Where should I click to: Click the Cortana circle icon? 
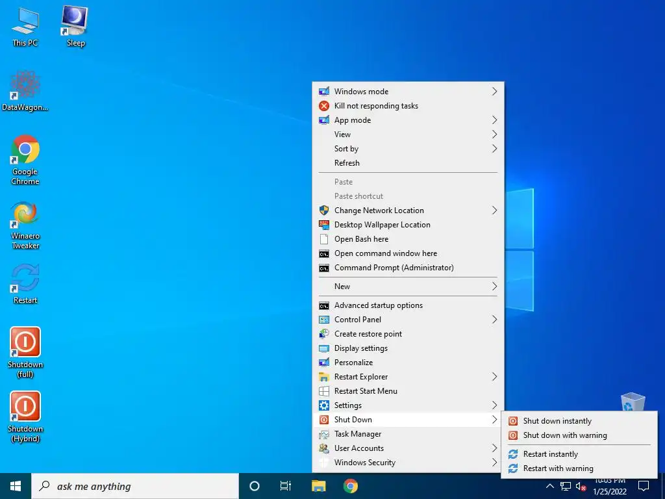254,486
